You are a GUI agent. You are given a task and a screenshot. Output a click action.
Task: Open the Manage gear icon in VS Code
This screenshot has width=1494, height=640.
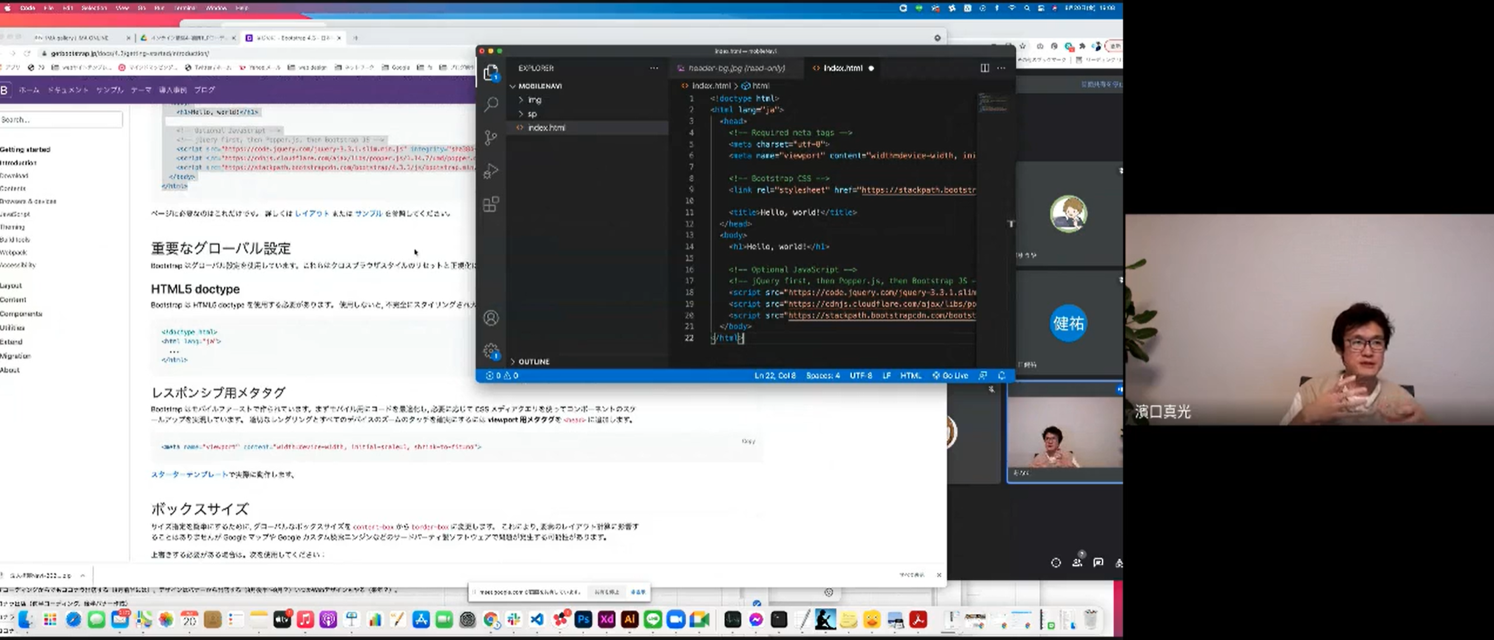tap(491, 351)
